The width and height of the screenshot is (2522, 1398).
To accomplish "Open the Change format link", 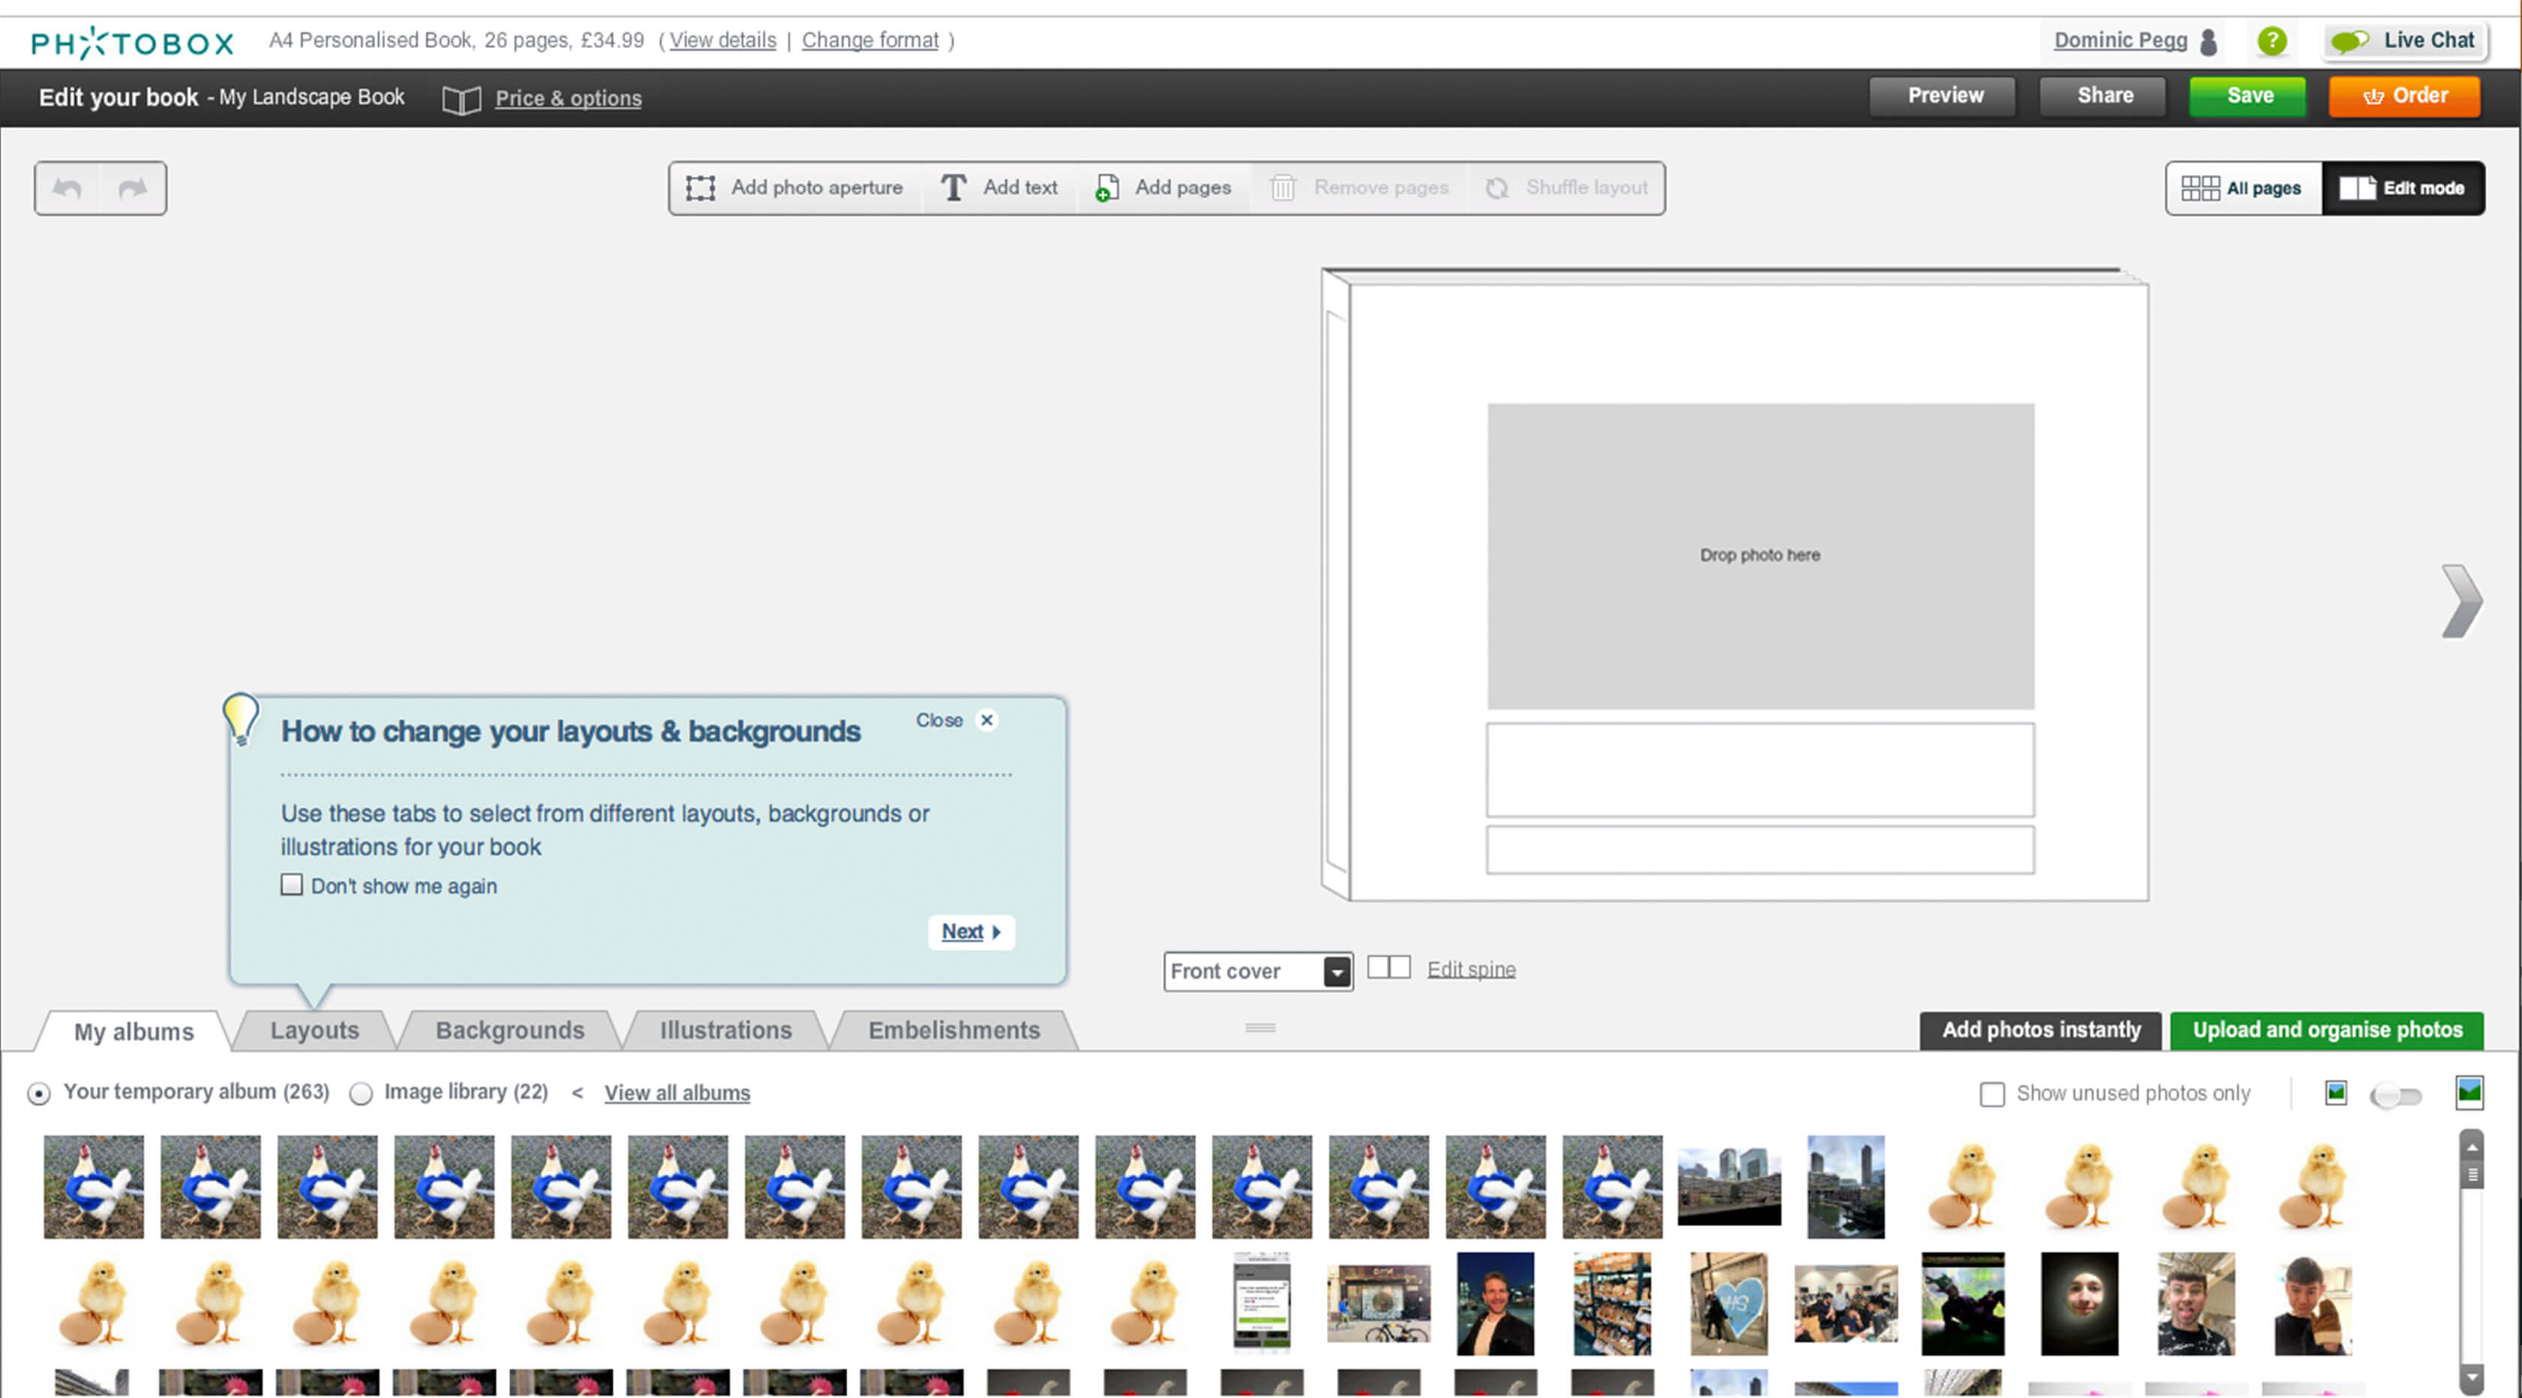I will click(869, 41).
